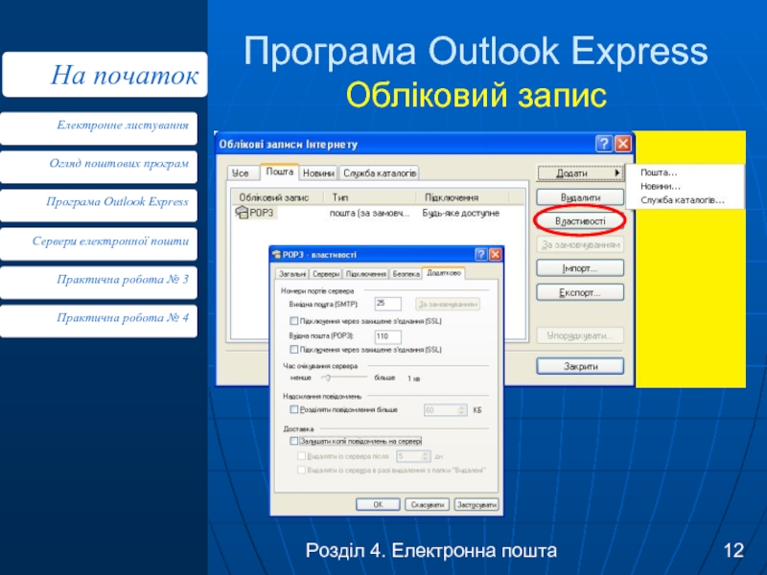Click the Видалити button
The width and height of the screenshot is (767, 575).
(x=580, y=197)
